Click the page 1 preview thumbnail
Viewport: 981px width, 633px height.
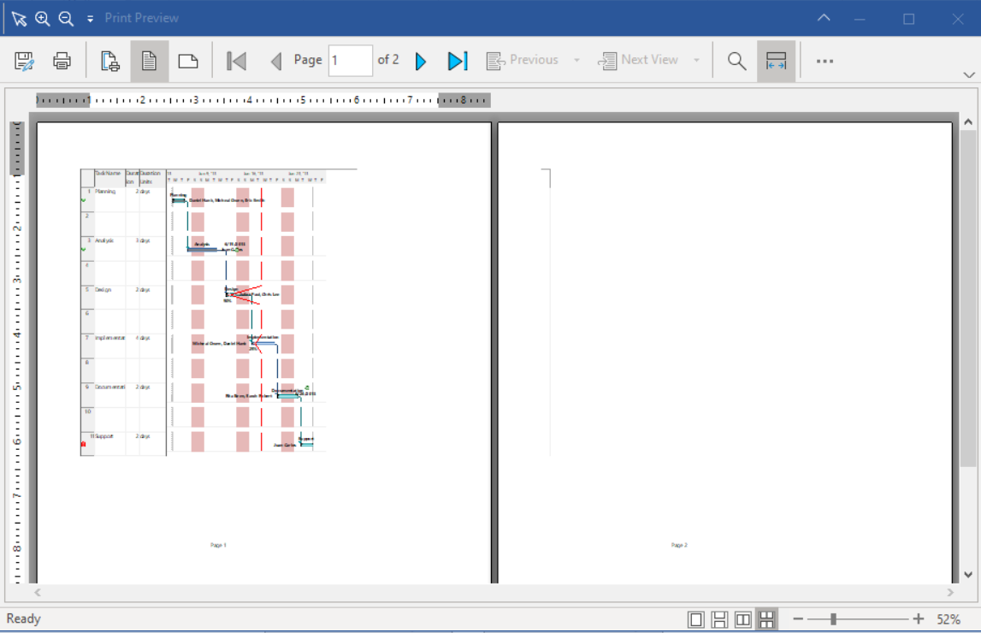point(264,352)
